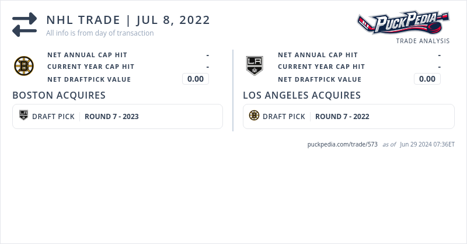Click the trade swap arrows icon
Screen dimensions: 467x244
[x=24, y=25]
